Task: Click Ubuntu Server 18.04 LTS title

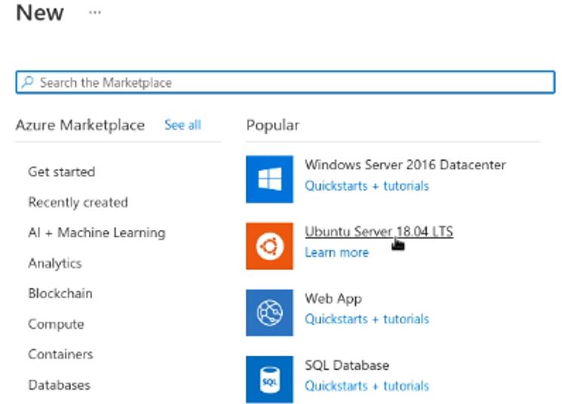Action: [378, 231]
